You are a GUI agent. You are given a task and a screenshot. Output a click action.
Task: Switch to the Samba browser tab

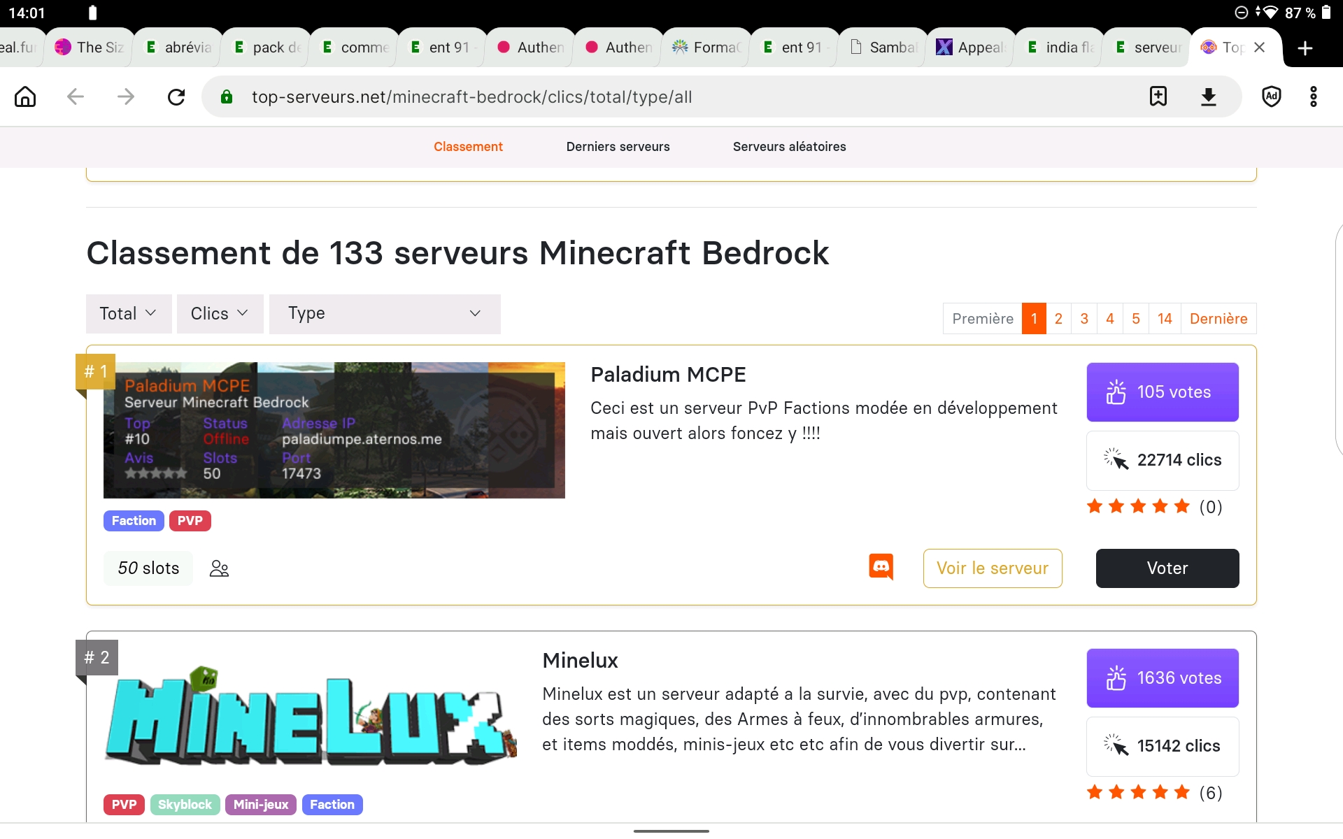coord(882,48)
